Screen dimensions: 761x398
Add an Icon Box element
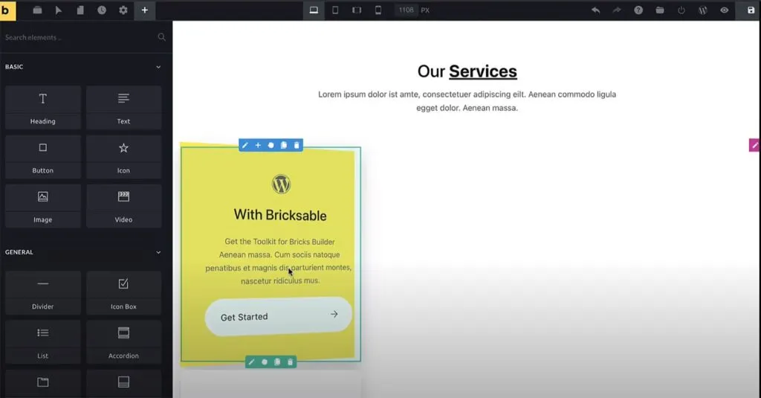[124, 293]
